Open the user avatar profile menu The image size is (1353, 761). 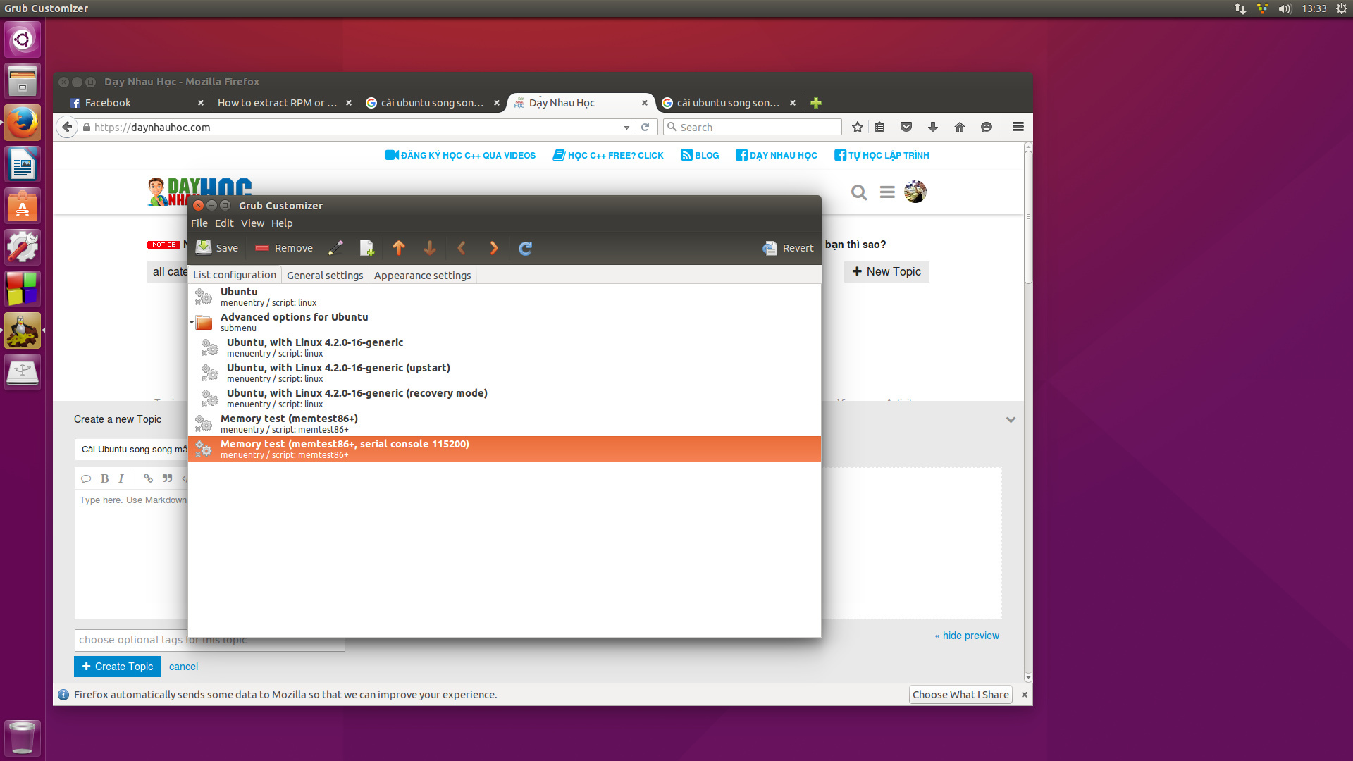(915, 192)
